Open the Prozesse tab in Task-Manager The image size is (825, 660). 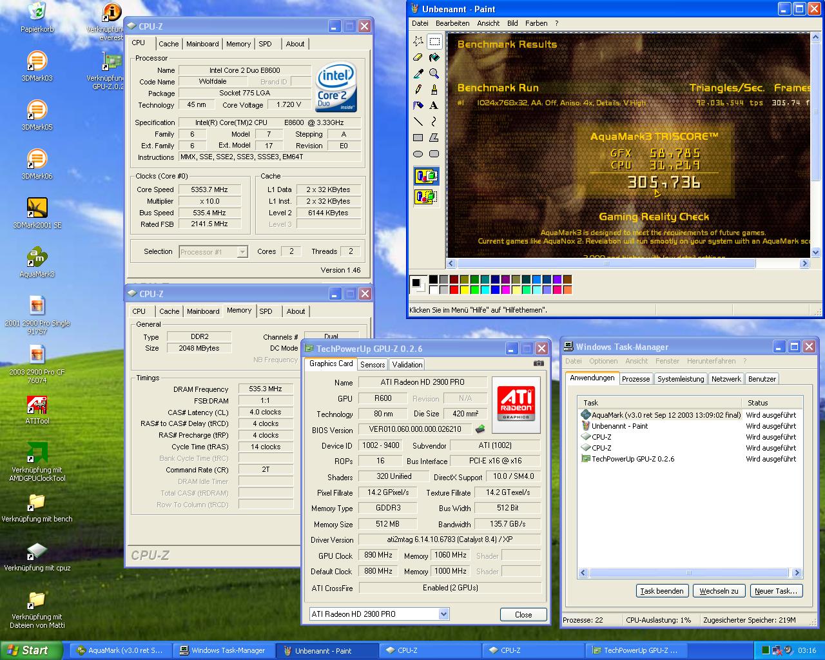click(x=636, y=379)
